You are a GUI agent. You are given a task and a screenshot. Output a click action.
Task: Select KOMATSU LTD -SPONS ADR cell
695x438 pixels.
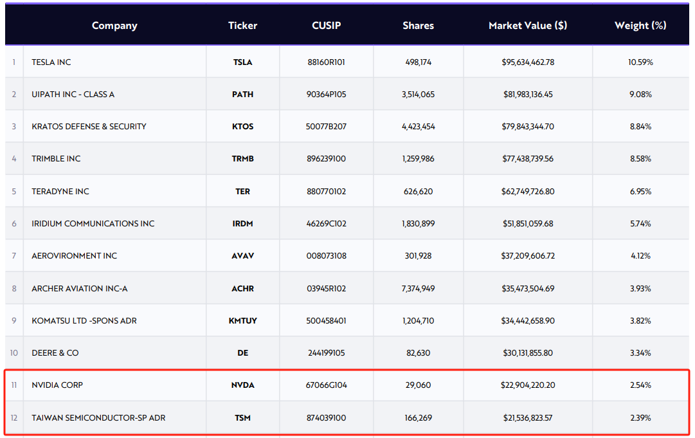point(84,320)
